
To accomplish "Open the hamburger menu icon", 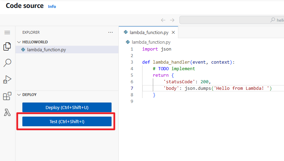I will coord(7,32).
